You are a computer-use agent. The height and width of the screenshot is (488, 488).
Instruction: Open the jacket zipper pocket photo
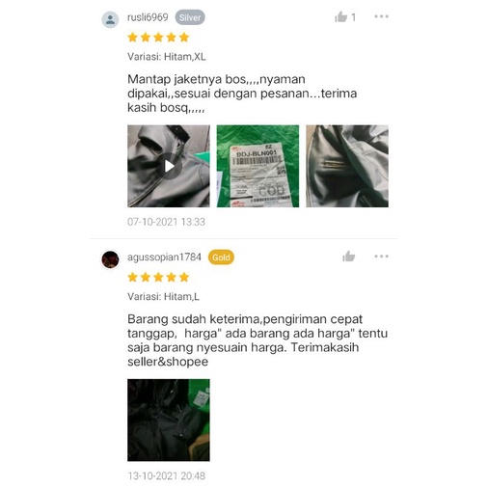[x=347, y=166]
